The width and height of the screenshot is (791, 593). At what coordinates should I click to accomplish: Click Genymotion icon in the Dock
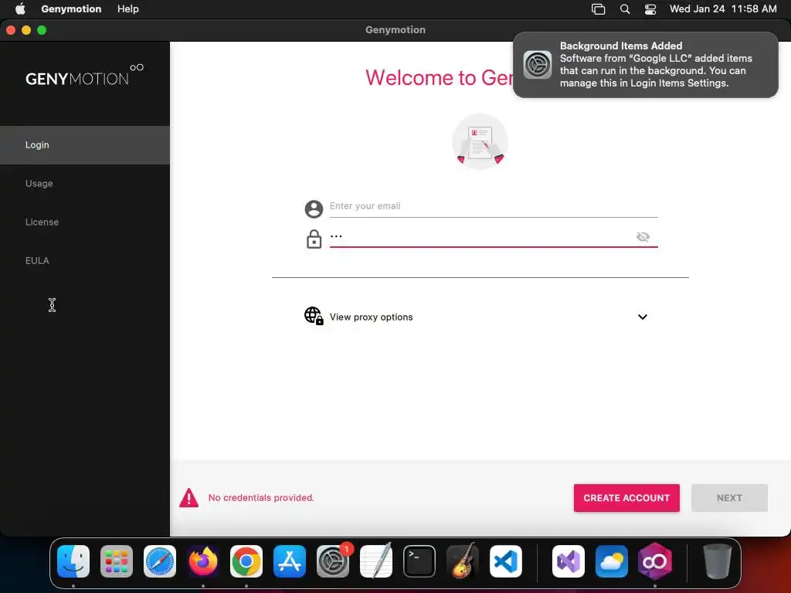pyautogui.click(x=655, y=561)
